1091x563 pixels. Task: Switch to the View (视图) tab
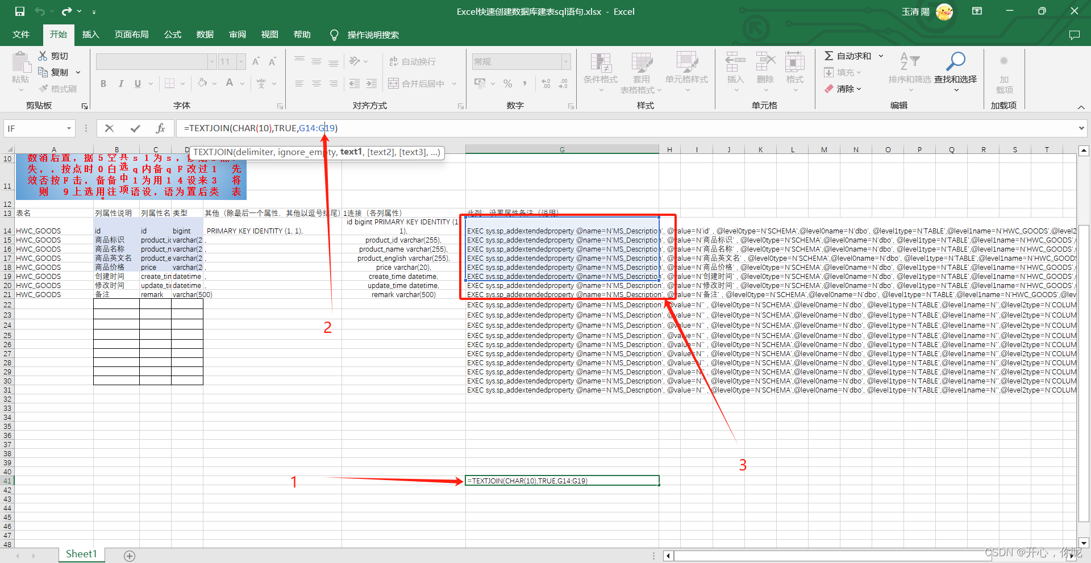tap(269, 35)
